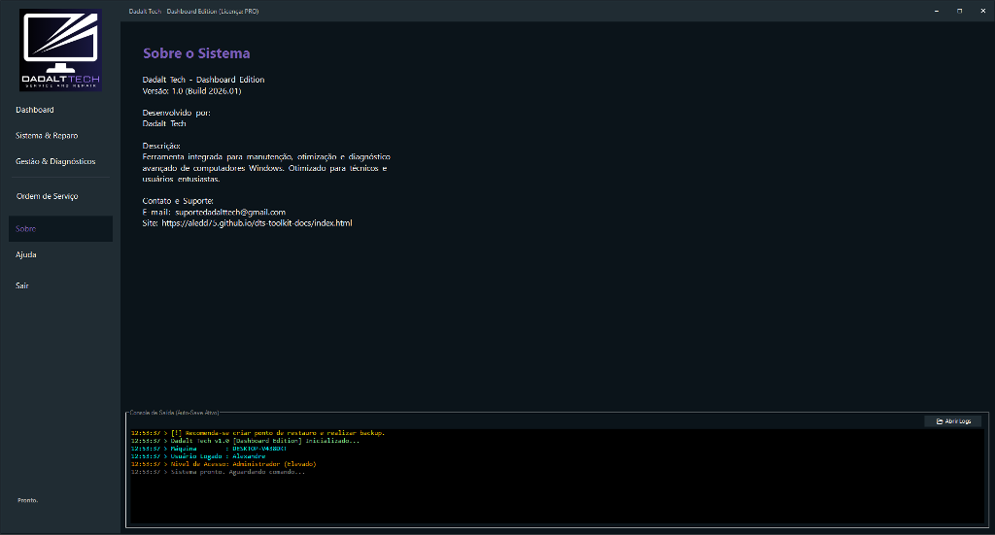This screenshot has width=995, height=535.
Task: Close the Dadalt Tech window
Action: (x=981, y=11)
